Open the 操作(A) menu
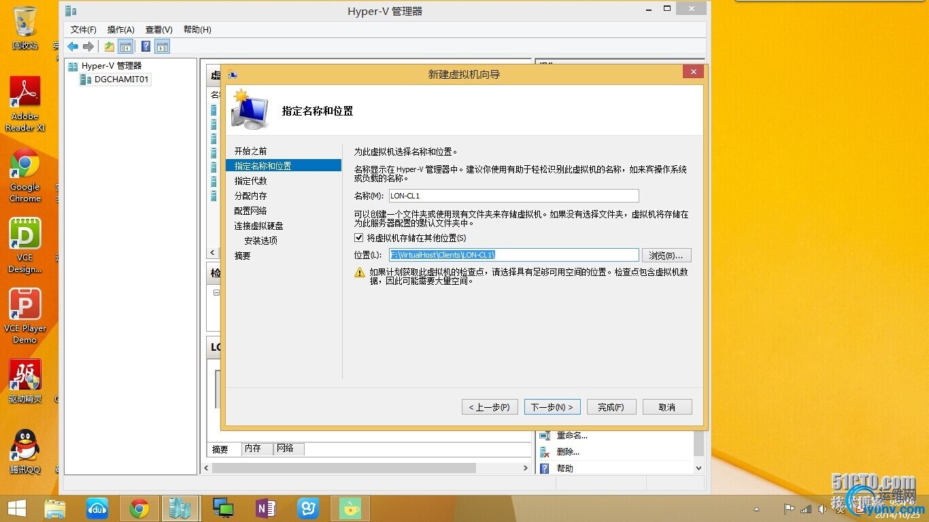The width and height of the screenshot is (929, 522). coord(121,30)
